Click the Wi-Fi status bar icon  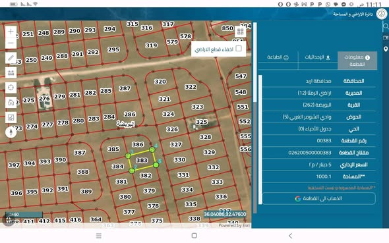pyautogui.click(x=35, y=4)
